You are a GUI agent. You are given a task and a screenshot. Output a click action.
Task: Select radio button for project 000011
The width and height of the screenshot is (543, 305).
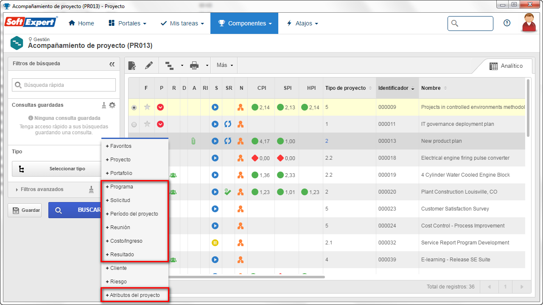coord(134,125)
